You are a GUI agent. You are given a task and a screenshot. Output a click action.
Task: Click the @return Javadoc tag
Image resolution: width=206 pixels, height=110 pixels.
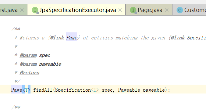[x=30, y=73]
